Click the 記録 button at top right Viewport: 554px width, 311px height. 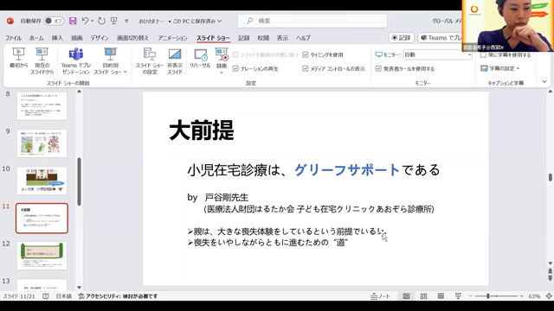click(x=402, y=38)
